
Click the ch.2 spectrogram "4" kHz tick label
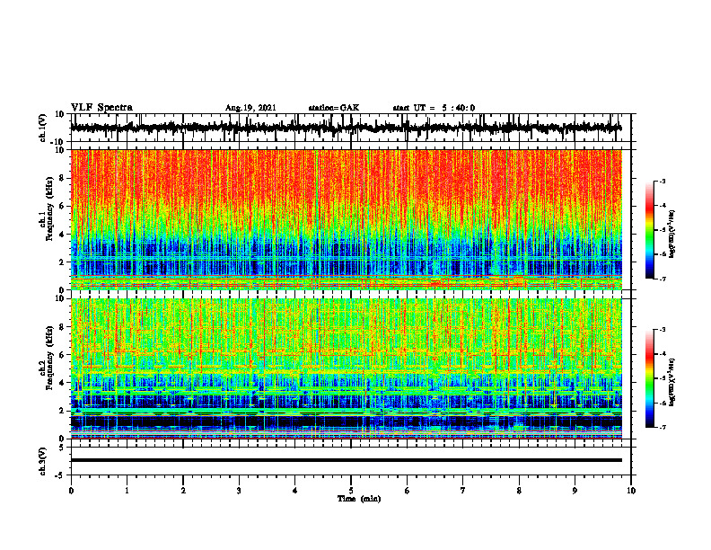(62, 383)
